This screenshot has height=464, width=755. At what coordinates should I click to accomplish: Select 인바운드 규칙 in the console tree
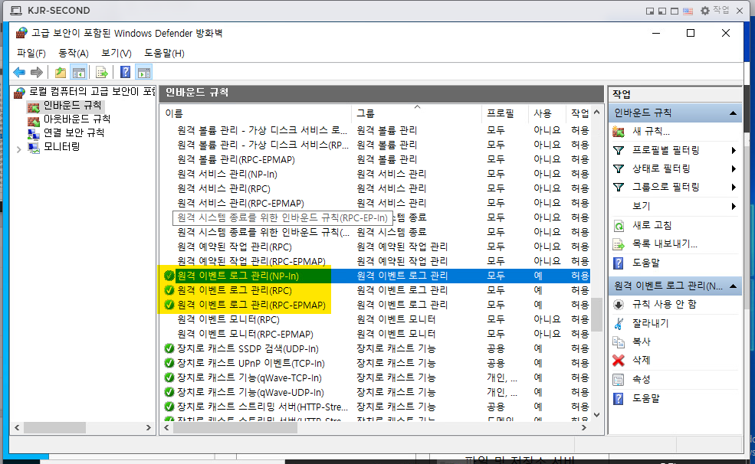73,106
